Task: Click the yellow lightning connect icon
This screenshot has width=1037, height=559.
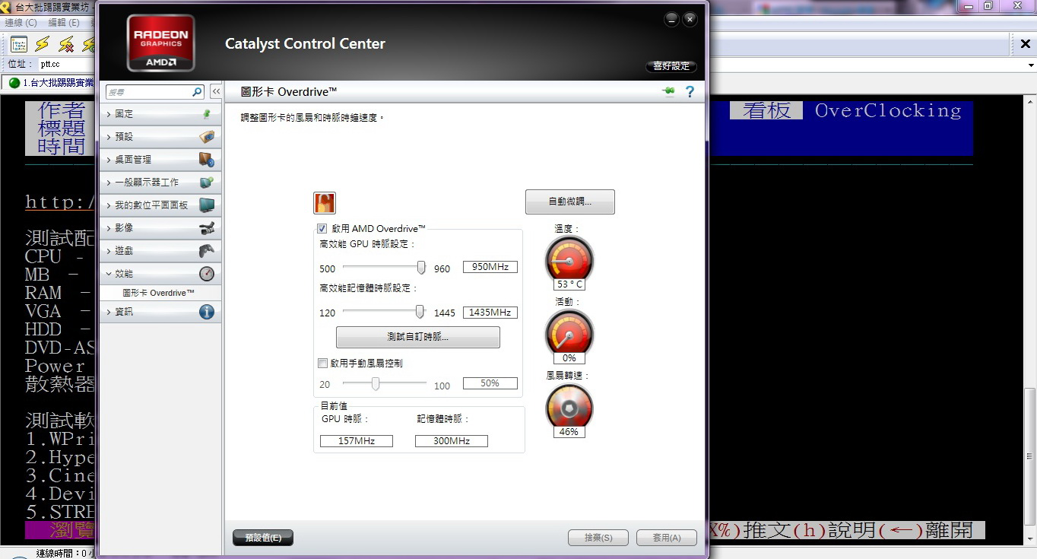Action: tap(43, 44)
